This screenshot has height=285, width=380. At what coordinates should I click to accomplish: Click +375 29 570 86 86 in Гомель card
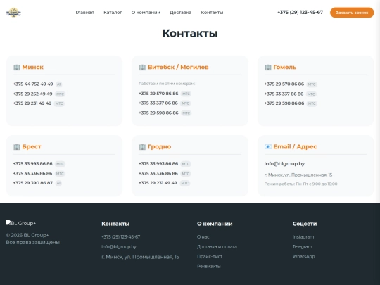pos(284,84)
